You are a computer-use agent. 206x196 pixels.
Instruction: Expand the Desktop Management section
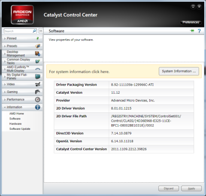(22, 54)
